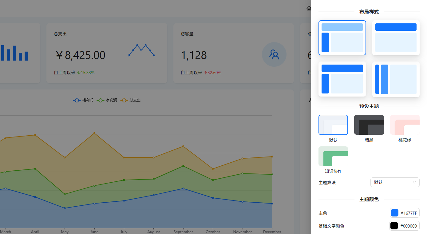Click the June peak point on orange line
427x234 pixels.
point(94,133)
